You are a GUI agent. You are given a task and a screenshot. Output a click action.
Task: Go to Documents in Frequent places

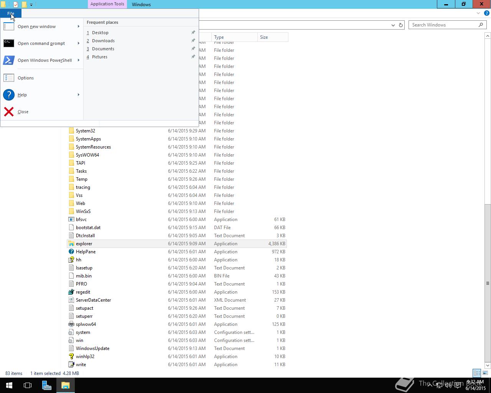point(103,49)
